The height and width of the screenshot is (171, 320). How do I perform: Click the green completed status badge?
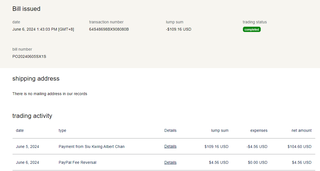tap(252, 29)
